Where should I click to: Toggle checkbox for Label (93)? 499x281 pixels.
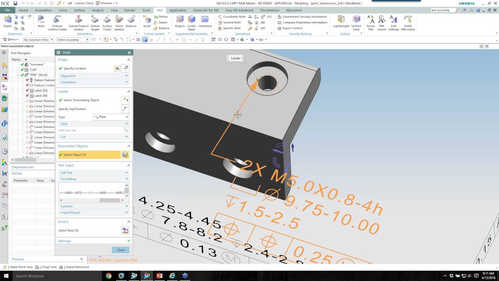point(27,91)
